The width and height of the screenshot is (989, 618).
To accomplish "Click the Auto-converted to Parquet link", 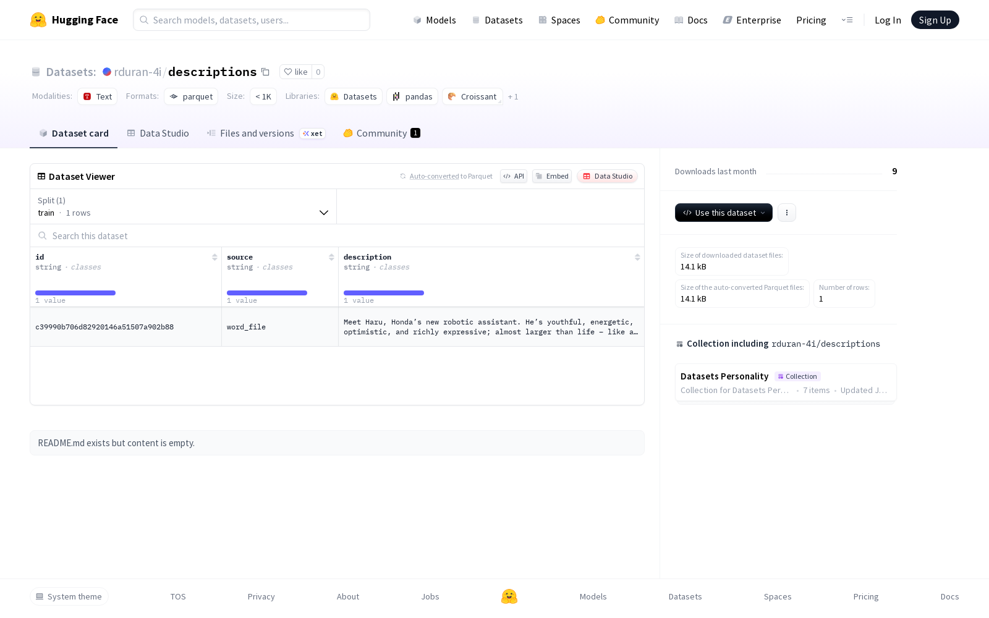I will (446, 176).
